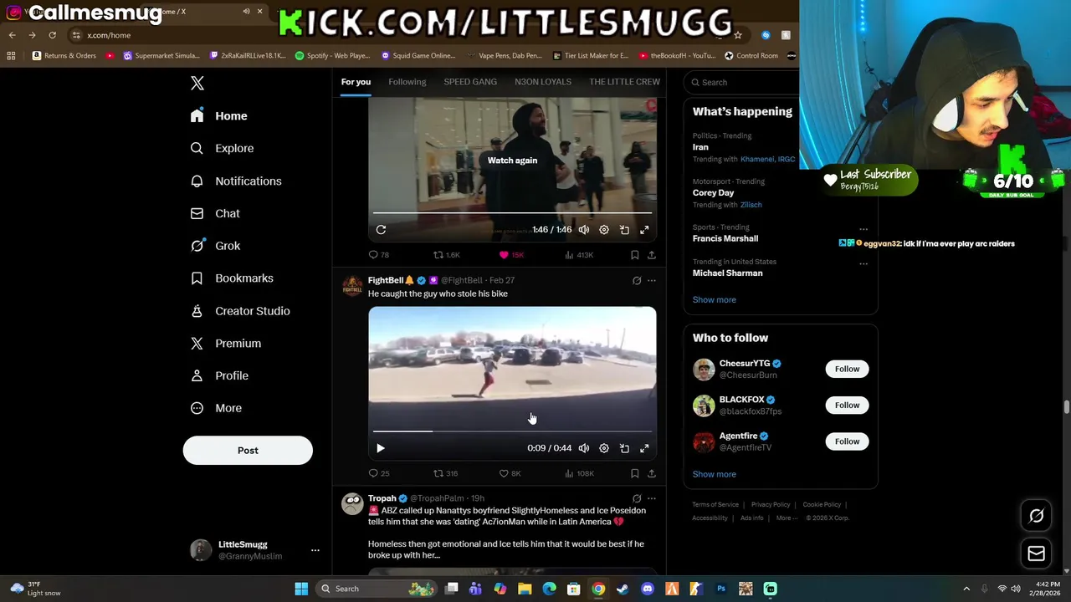Open FightBell profile avatar
The height and width of the screenshot is (602, 1071).
click(352, 285)
